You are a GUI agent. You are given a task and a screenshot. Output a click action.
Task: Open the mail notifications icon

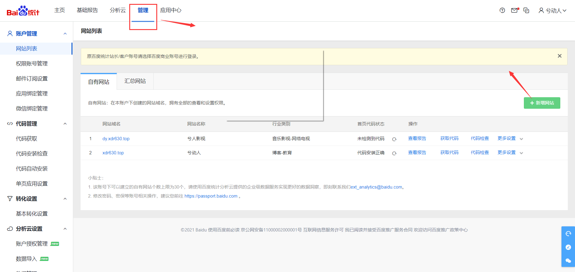515,10
